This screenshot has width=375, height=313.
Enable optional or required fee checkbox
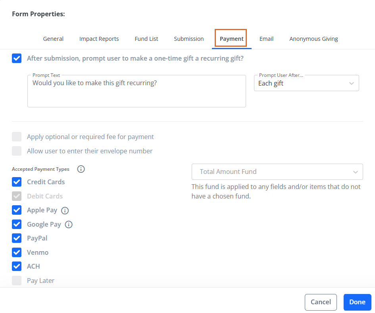click(17, 137)
